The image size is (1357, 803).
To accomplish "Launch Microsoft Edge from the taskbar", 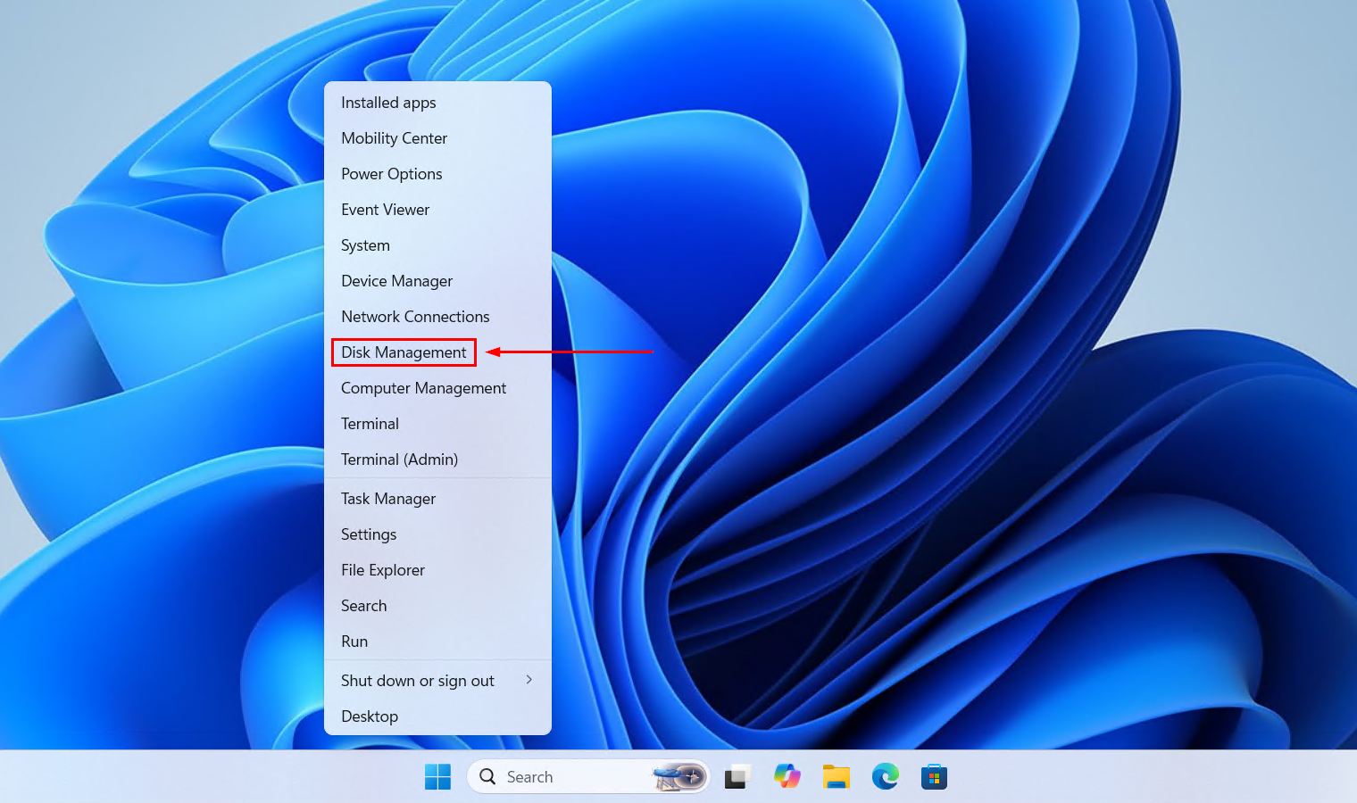I will pos(886,776).
